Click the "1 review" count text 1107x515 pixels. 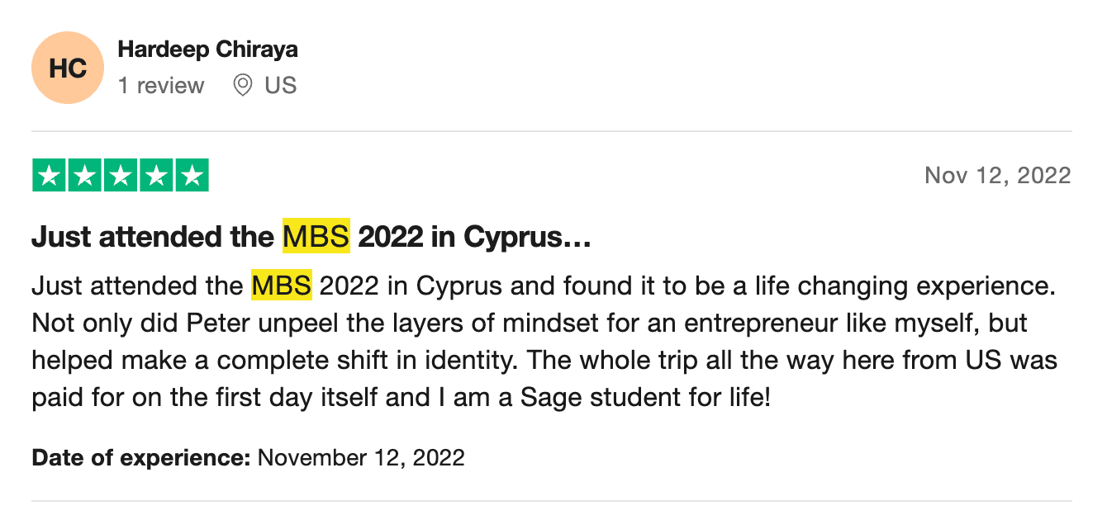click(x=161, y=86)
